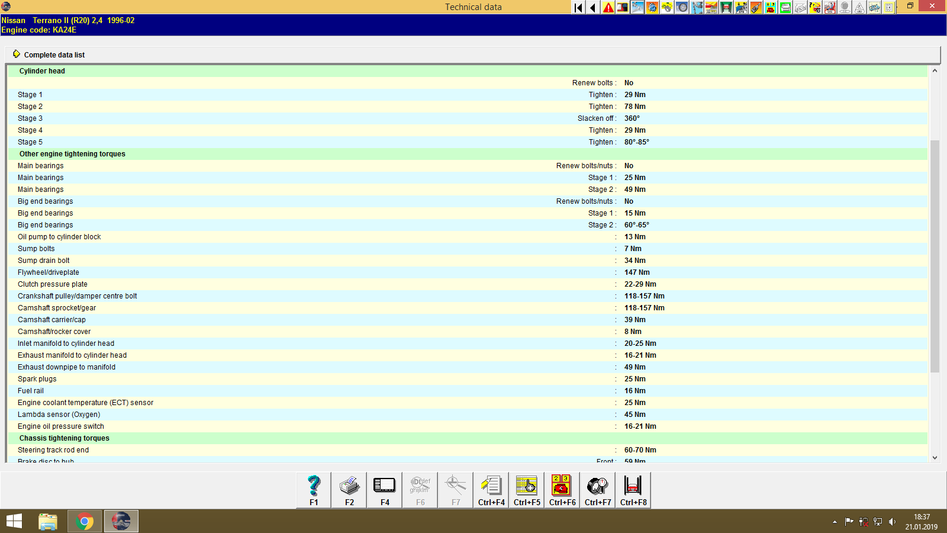Select the Crankshaft pulley/damper centre bolt row
This screenshot has width=947, height=533.
[78, 296]
